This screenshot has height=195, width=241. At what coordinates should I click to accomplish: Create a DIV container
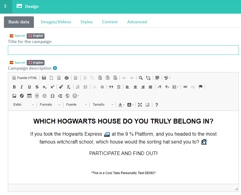click(119, 87)
